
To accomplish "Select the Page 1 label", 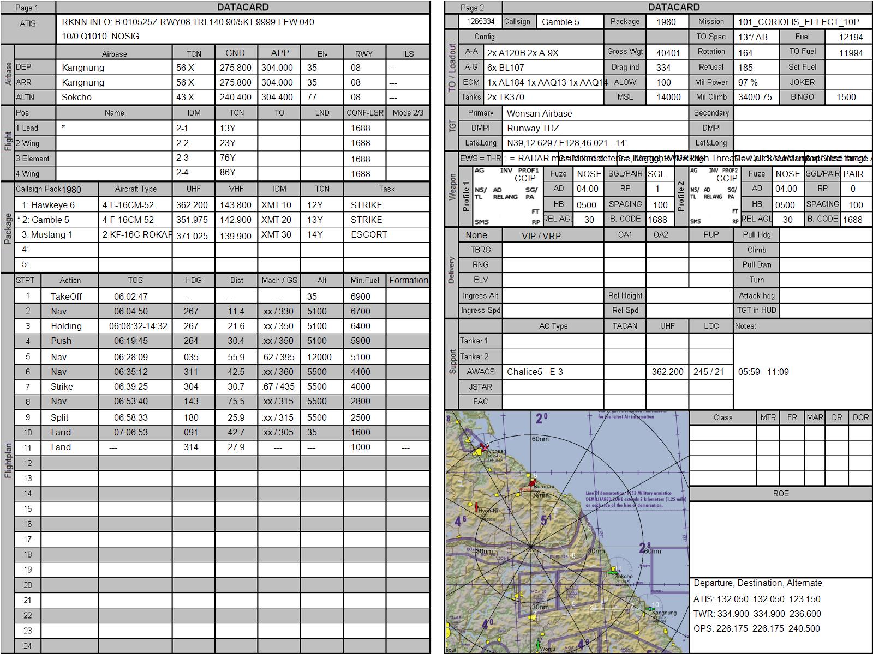I will point(27,8).
